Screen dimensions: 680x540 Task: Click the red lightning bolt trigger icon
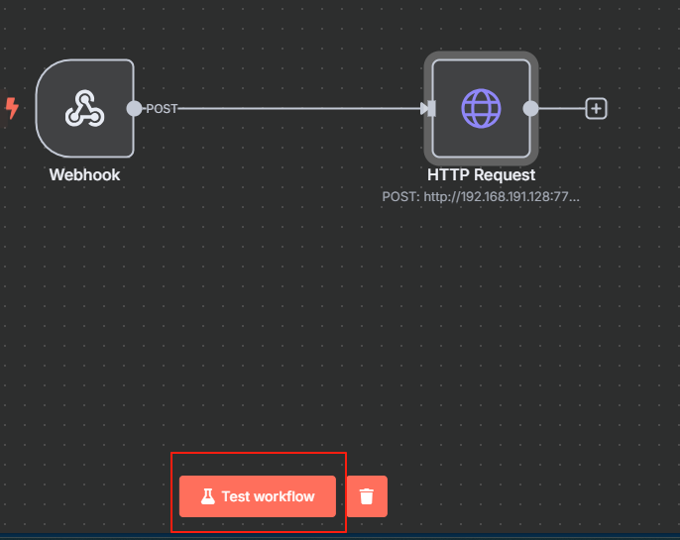(12, 108)
